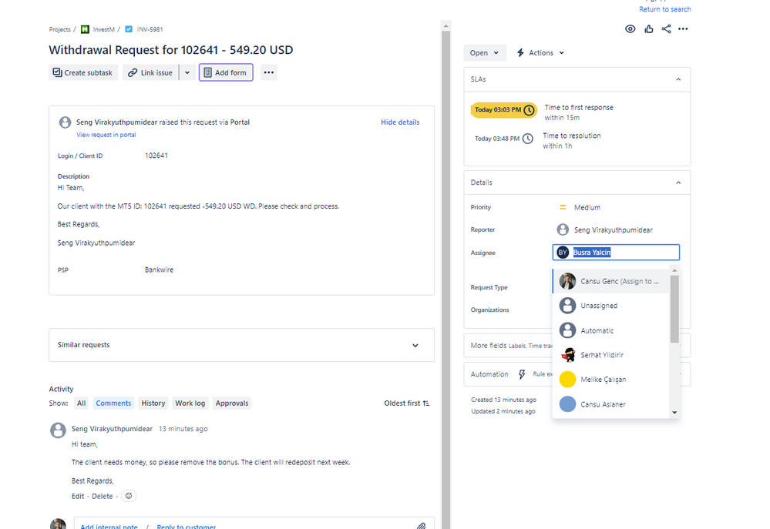Expand the Similar requests section

click(x=415, y=346)
